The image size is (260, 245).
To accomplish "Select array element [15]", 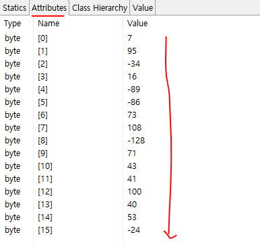I will click(45, 230).
